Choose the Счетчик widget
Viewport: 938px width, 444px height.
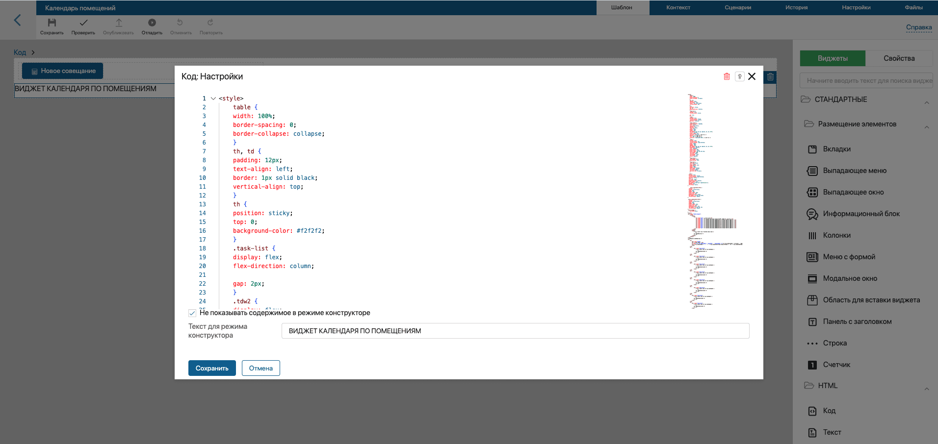[836, 365]
